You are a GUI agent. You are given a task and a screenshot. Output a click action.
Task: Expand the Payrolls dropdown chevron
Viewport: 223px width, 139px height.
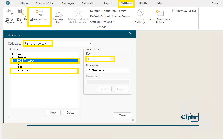click(22, 22)
